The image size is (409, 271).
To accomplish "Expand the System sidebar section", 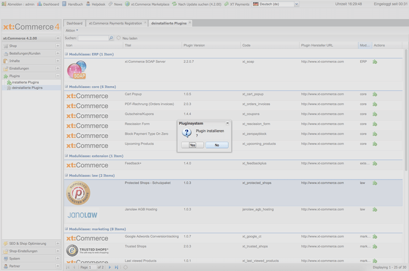I will click(58, 259).
